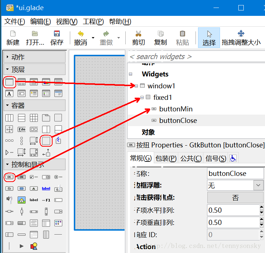The width and height of the screenshot is (265, 253).
Task: Select the Color Selection Dialog icon
Action: click(46, 82)
